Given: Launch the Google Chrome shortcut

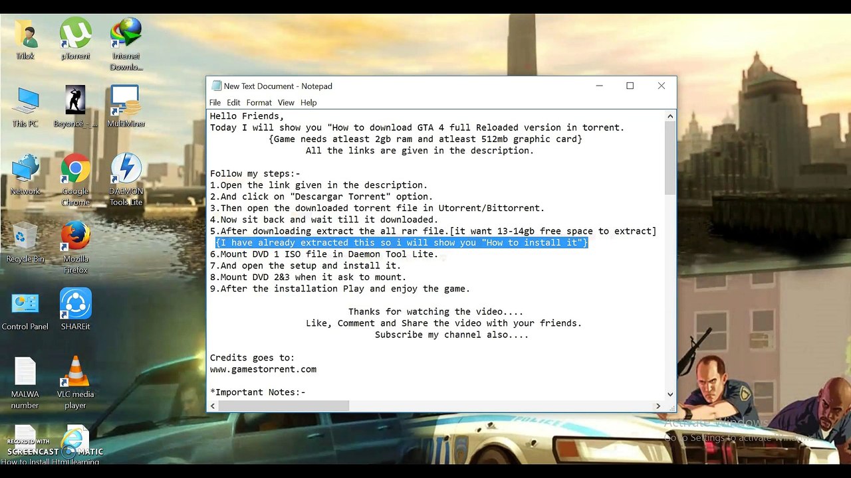Looking at the screenshot, I should [76, 179].
